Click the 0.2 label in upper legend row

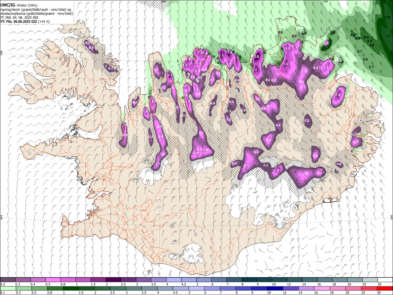[3, 284]
